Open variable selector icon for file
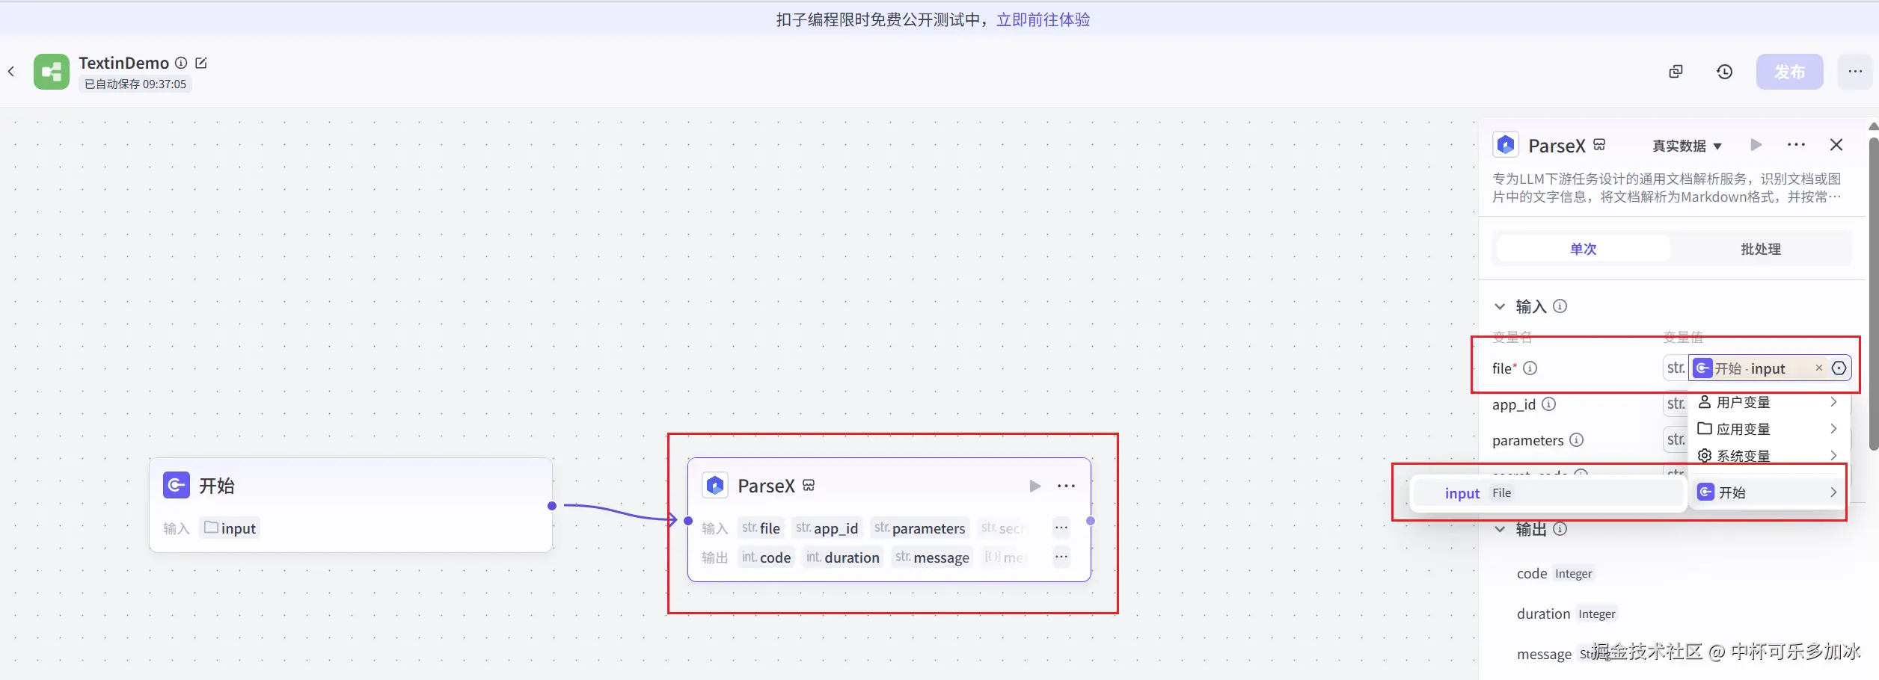 tap(1839, 368)
